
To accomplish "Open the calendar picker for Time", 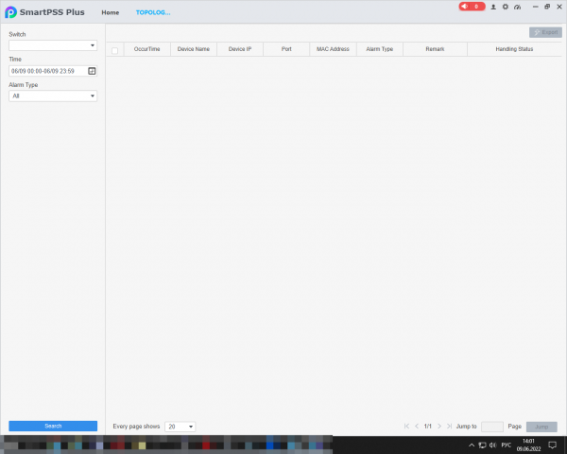I will point(92,71).
